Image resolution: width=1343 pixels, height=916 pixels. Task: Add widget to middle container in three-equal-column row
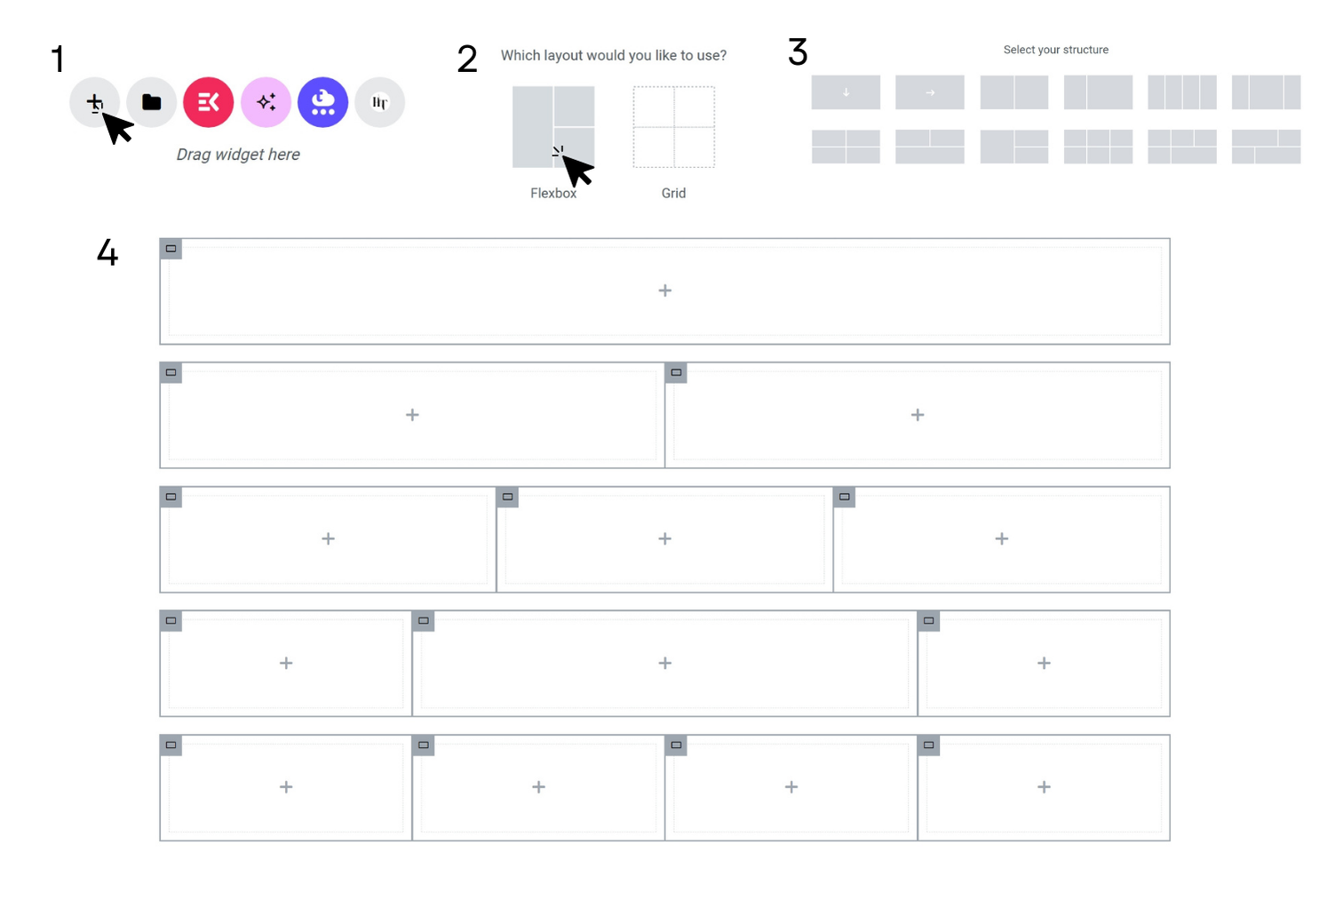click(x=664, y=539)
